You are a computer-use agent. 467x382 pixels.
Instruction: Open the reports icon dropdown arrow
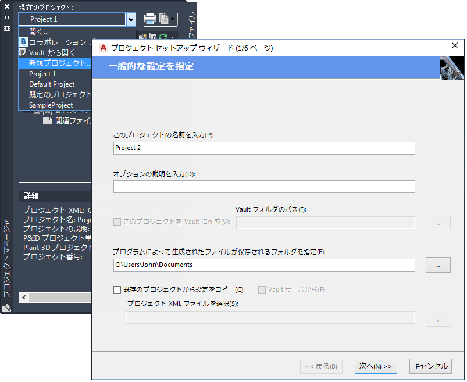[x=173, y=19]
